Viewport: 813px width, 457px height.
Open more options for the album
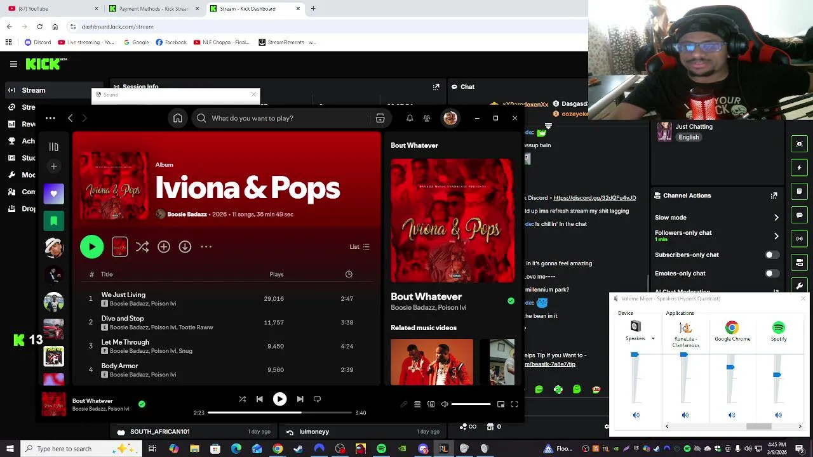(x=206, y=247)
